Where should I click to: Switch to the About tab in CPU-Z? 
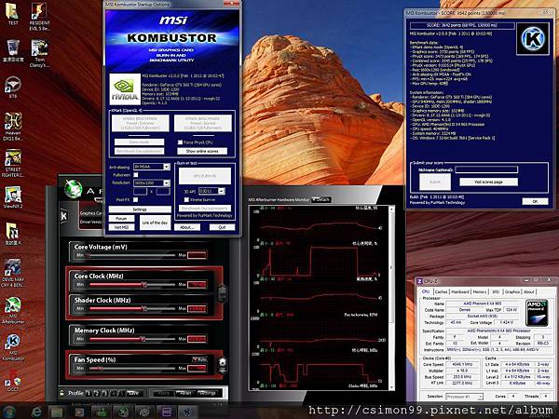[x=529, y=291]
